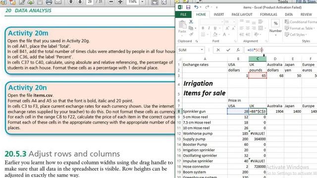
Task: Click the Paste clipboard icon
Action: [182, 25]
